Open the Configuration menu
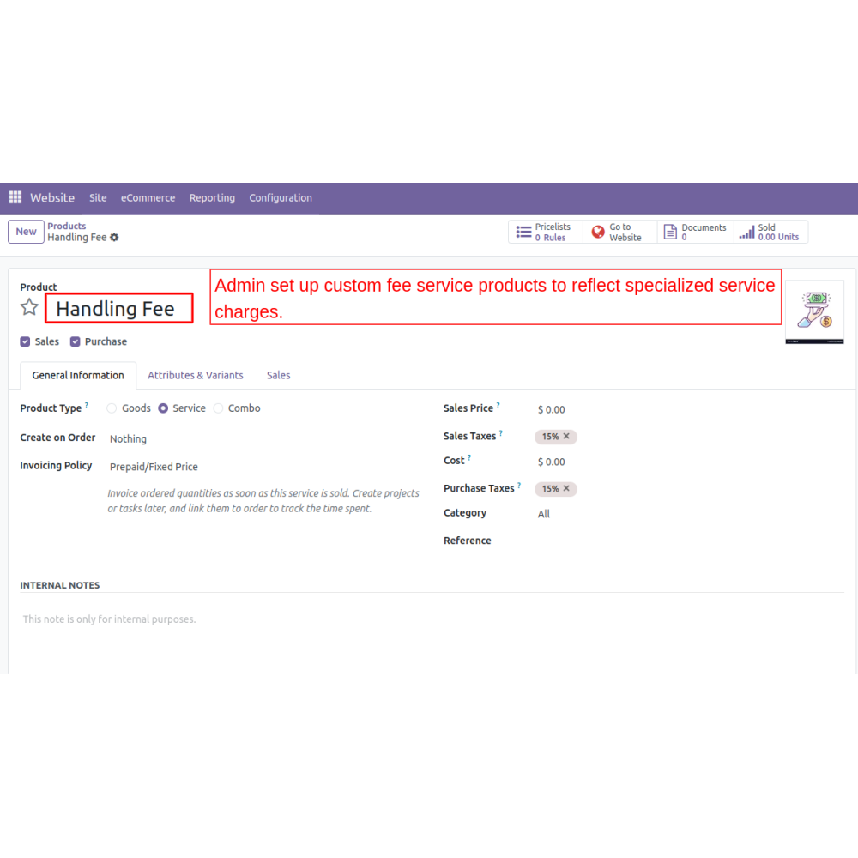This screenshot has width=858, height=858. pos(281,197)
